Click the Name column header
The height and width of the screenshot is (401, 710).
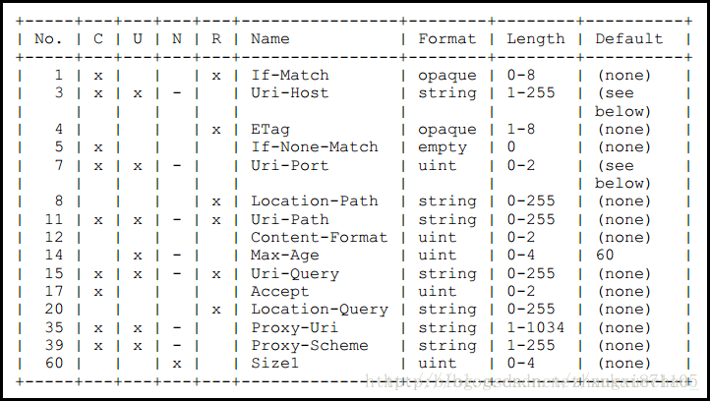point(269,39)
